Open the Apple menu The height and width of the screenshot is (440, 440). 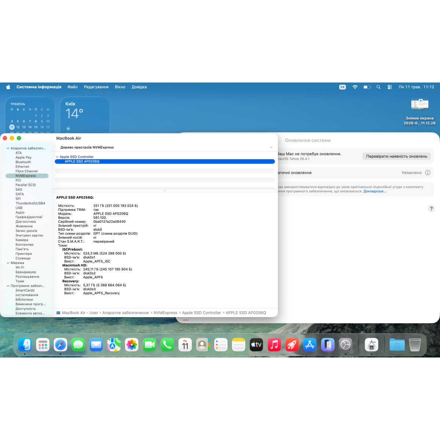point(8,87)
